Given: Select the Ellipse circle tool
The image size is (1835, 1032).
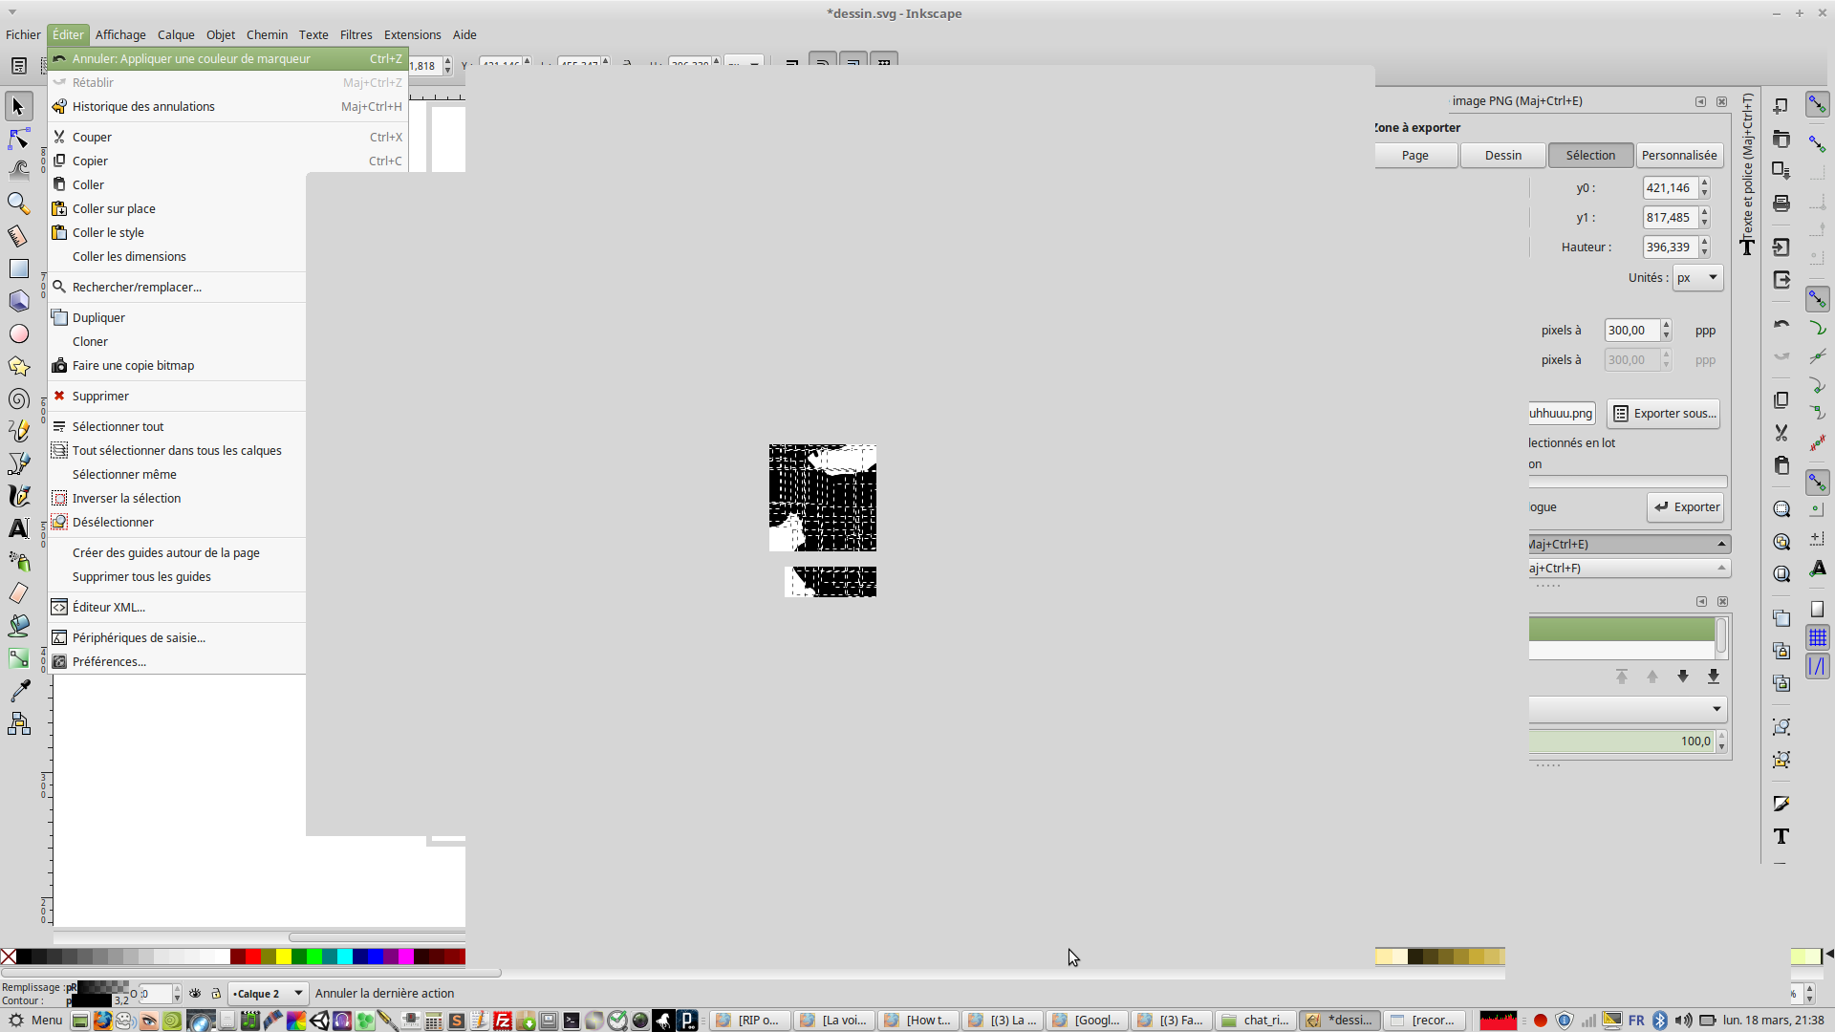Looking at the screenshot, I should pos(18,333).
